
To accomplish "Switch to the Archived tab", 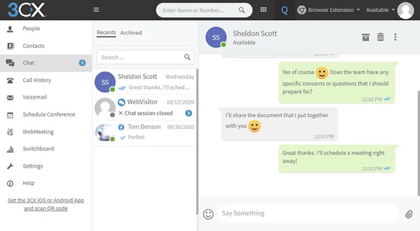I will (131, 33).
